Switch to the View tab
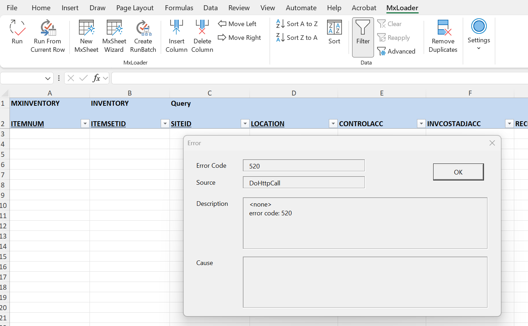This screenshot has width=528, height=326. [x=268, y=8]
